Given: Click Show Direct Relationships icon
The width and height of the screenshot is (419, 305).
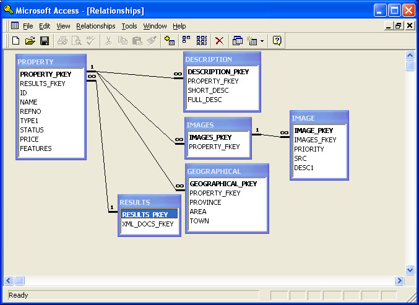Looking at the screenshot, I should 186,40.
